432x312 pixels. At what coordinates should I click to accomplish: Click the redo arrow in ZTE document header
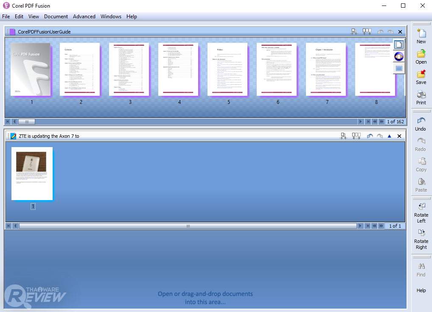point(380,136)
